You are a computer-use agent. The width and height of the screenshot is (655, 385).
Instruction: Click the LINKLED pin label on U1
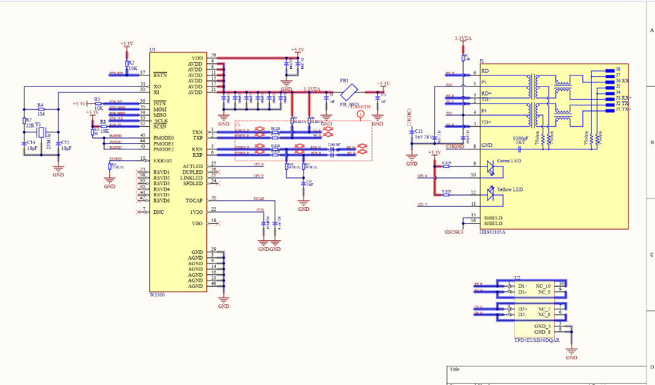[x=191, y=178]
